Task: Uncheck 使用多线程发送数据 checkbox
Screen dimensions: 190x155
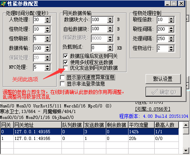Action: click(65, 62)
